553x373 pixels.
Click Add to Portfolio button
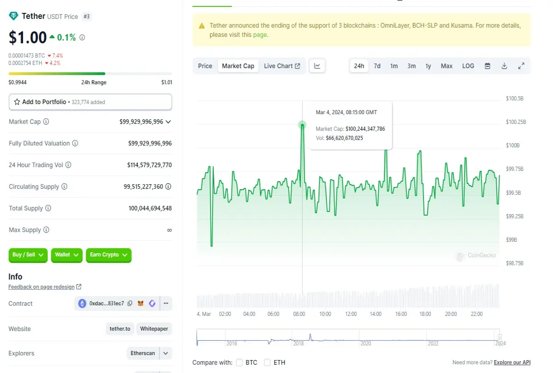(x=90, y=102)
